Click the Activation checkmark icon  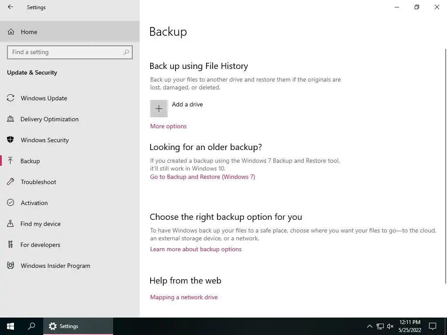[10, 203]
